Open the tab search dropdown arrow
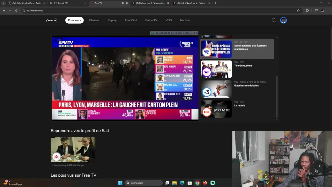This screenshot has width=332, height=187. (x=3, y=3)
